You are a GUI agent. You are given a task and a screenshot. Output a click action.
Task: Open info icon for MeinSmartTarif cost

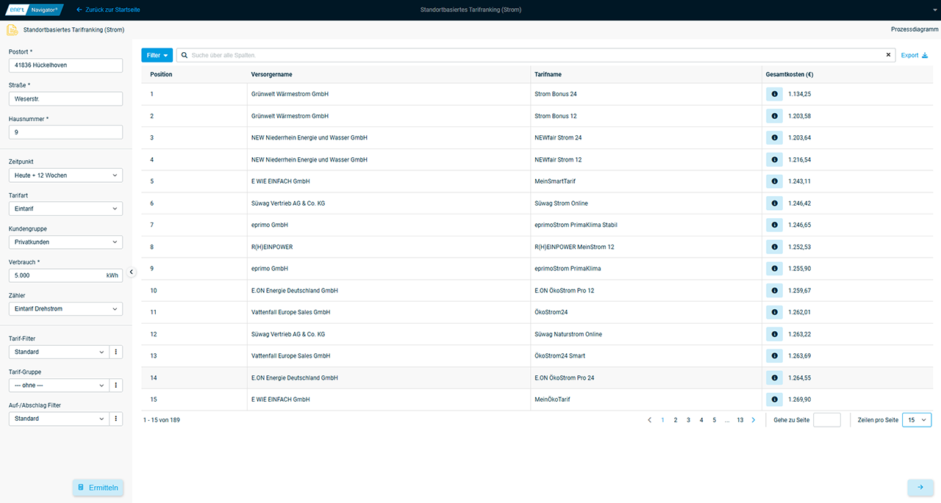pyautogui.click(x=774, y=181)
